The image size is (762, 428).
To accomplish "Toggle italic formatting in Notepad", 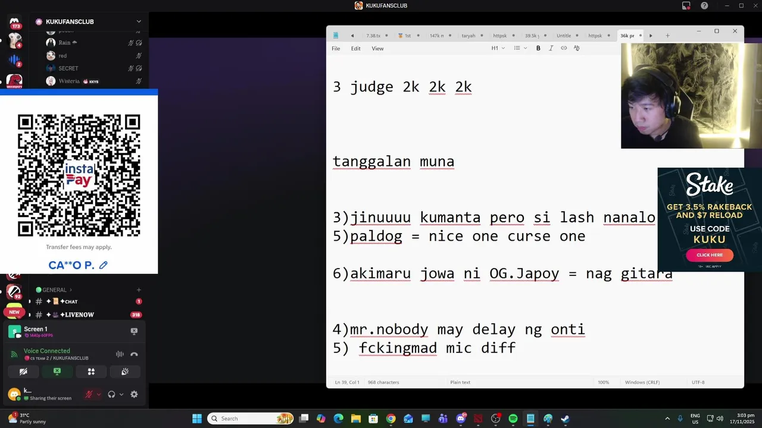I will click(551, 48).
